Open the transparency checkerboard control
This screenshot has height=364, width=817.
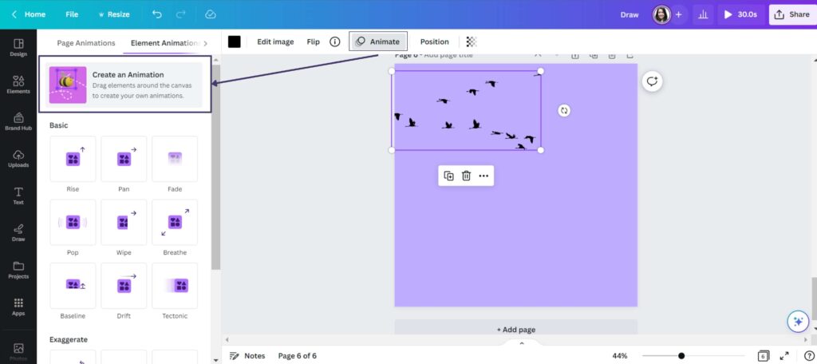click(471, 42)
